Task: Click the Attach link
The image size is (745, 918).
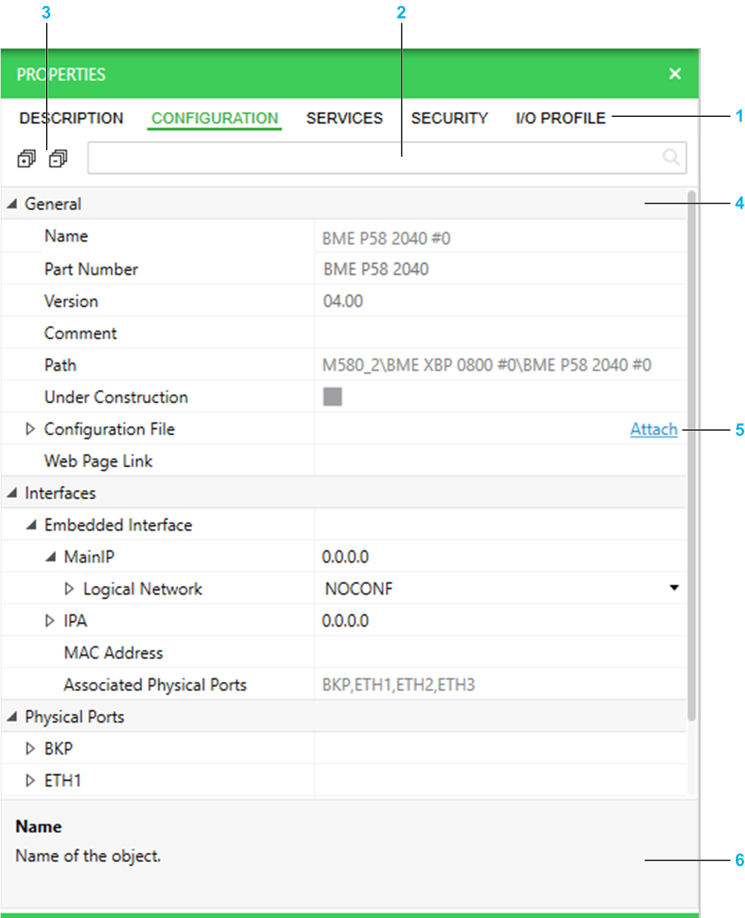Action: pyautogui.click(x=653, y=429)
